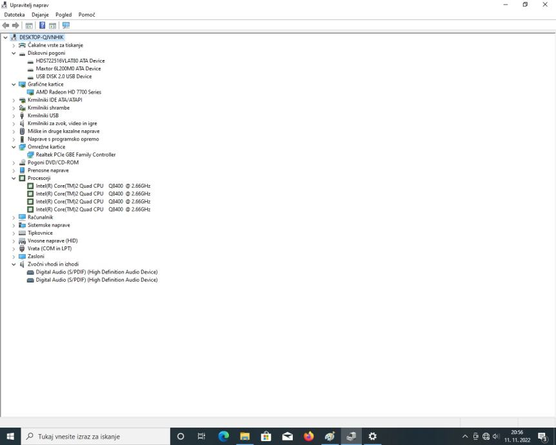
Task: Expand the Sistemske naprave category
Action: coord(14,225)
